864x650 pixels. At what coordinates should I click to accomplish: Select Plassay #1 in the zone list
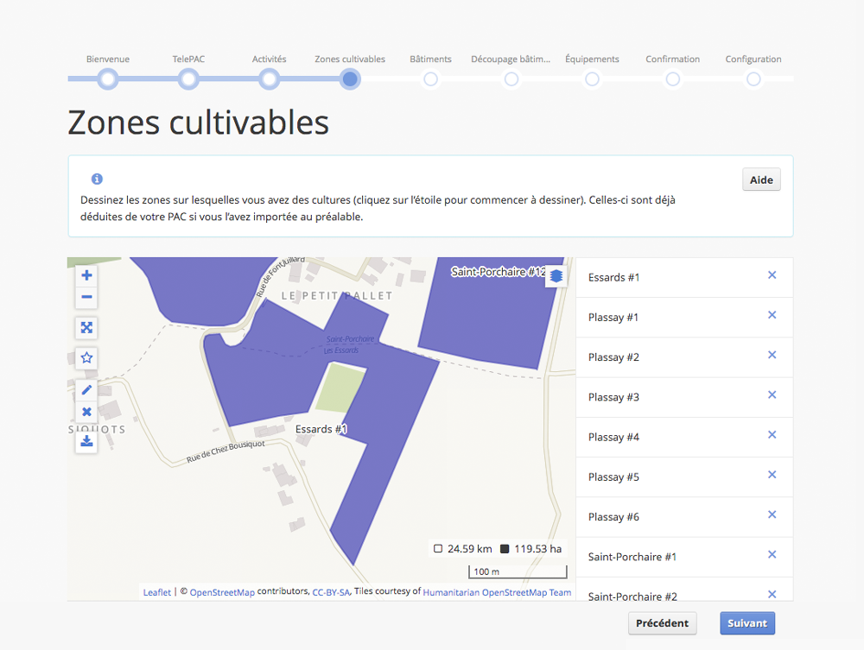tap(684, 318)
